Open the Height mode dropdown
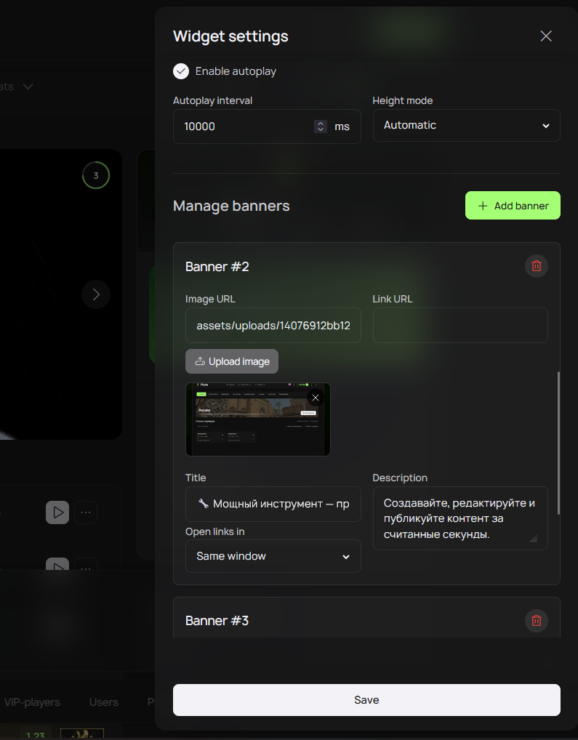The width and height of the screenshot is (578, 740). (x=466, y=125)
